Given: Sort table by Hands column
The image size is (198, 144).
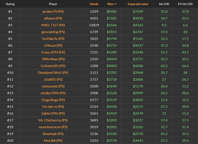Looking at the screenshot, I should click(x=94, y=4).
